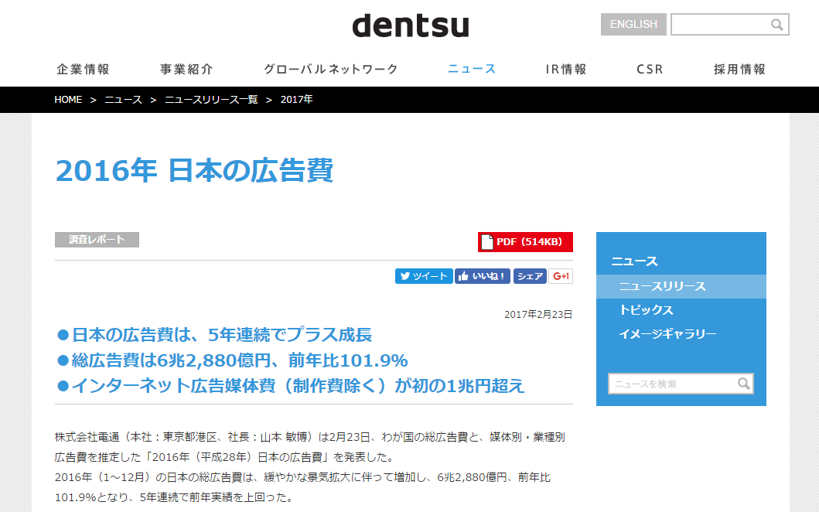Open the 採用情報 menu
Screen dimensions: 819x512
point(739,69)
